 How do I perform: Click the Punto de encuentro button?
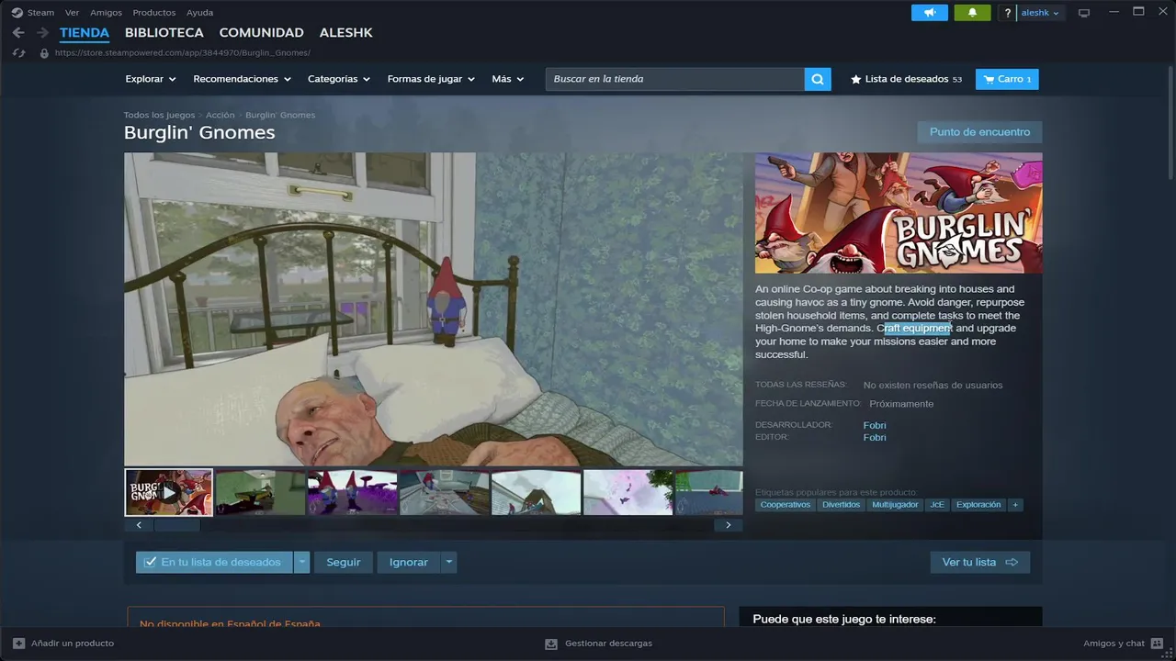pos(979,132)
